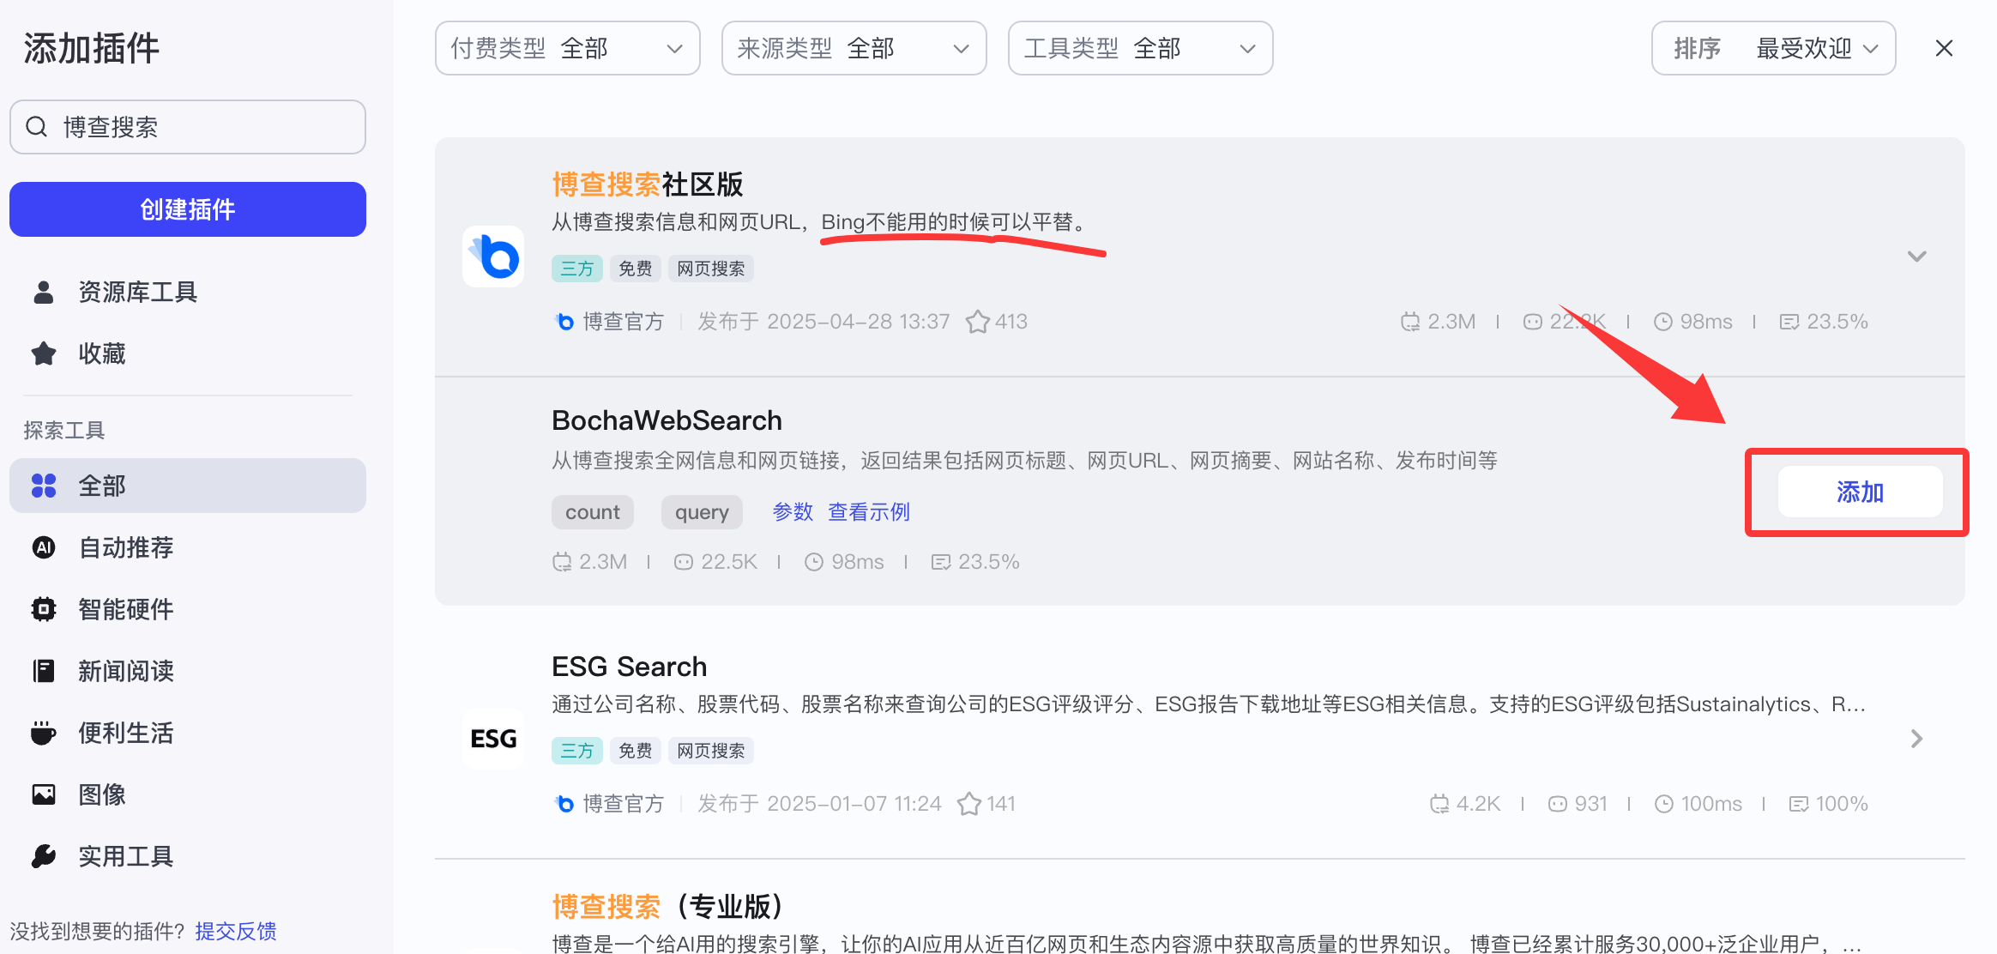Click 创建插件 button
Image resolution: width=1997 pixels, height=954 pixels.
click(x=188, y=209)
